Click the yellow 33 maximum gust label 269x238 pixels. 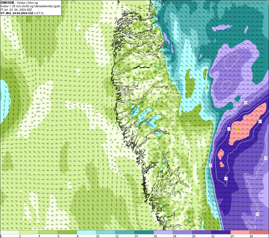238,130
